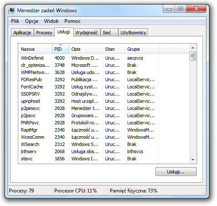
Task: Select the bthserv service row
Action: point(104,151)
